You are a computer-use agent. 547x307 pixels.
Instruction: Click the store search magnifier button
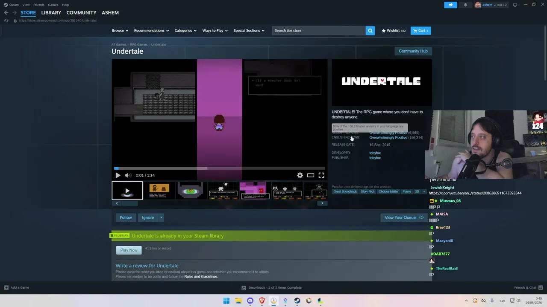(370, 31)
